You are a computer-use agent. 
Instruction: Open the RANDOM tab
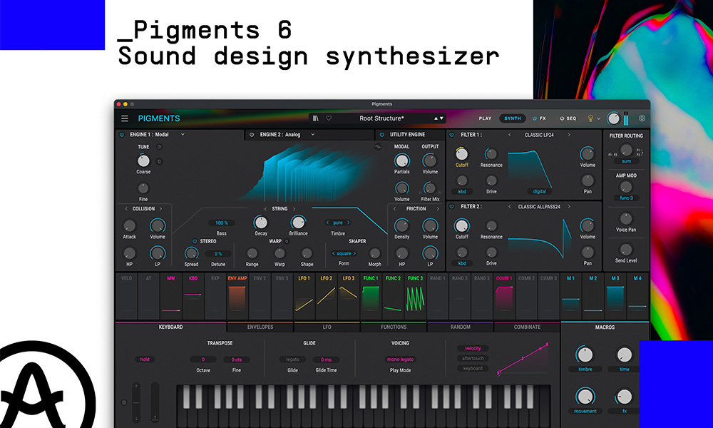460,327
